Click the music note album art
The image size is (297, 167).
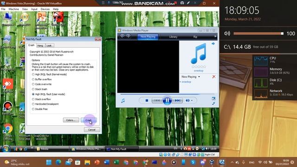coord(198,53)
